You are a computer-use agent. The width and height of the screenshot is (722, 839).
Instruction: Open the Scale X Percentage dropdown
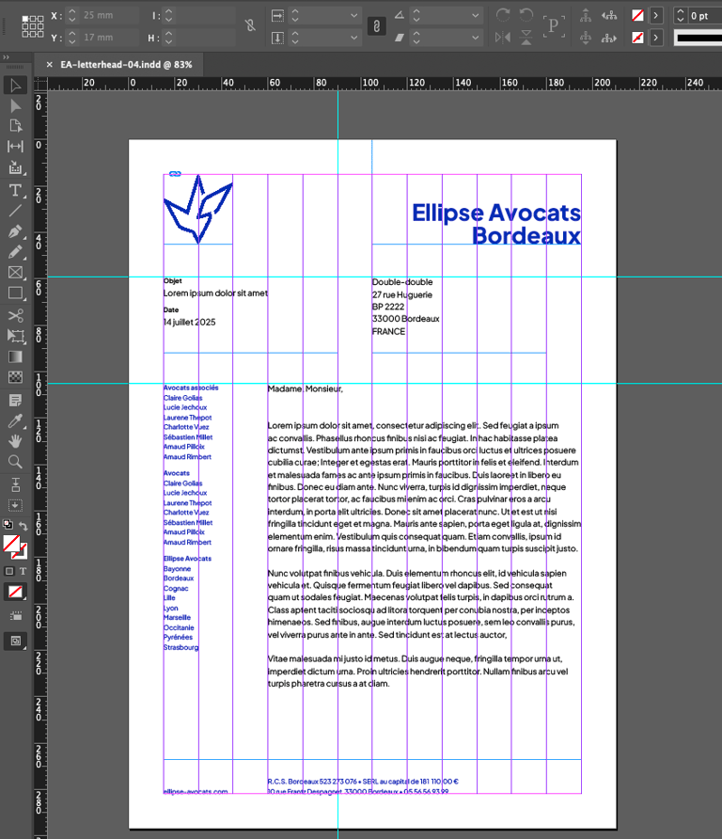coord(354,15)
